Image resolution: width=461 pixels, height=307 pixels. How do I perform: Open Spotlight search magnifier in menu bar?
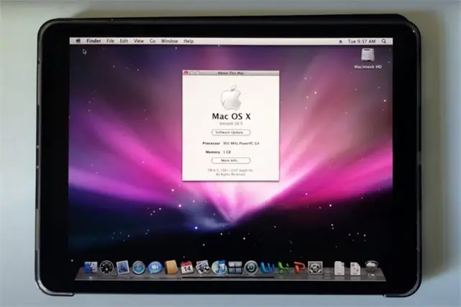(384, 41)
